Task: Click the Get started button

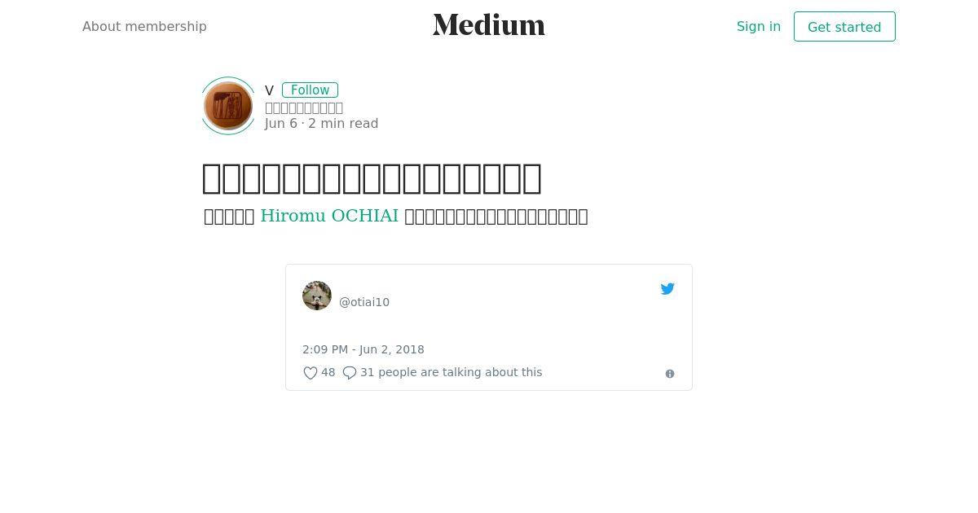Action: [x=844, y=27]
